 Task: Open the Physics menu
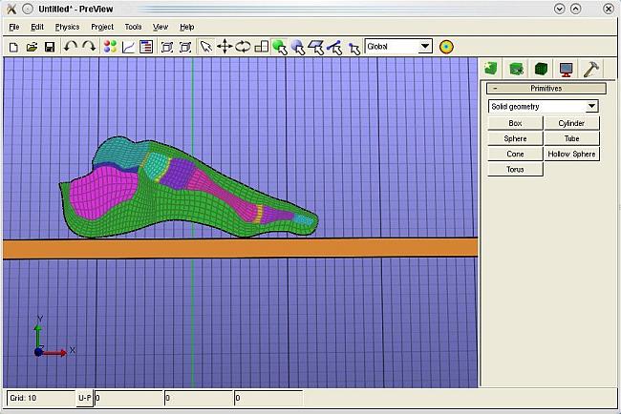[67, 27]
